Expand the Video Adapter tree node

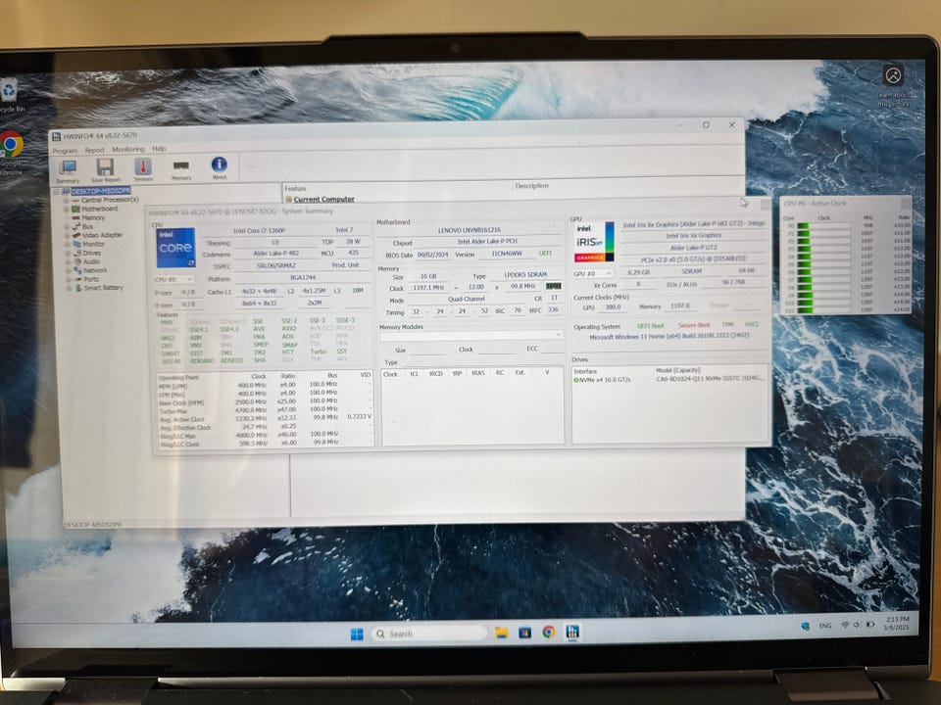pyautogui.click(x=67, y=236)
